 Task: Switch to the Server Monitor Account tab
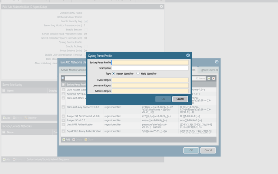point(73,70)
